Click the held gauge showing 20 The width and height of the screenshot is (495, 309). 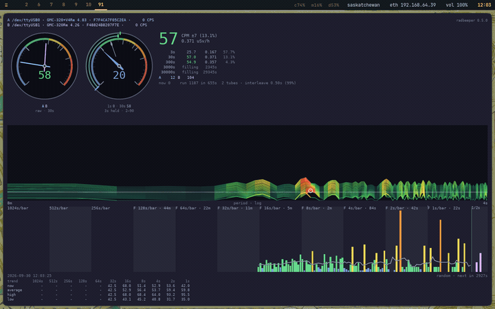tap(119, 66)
